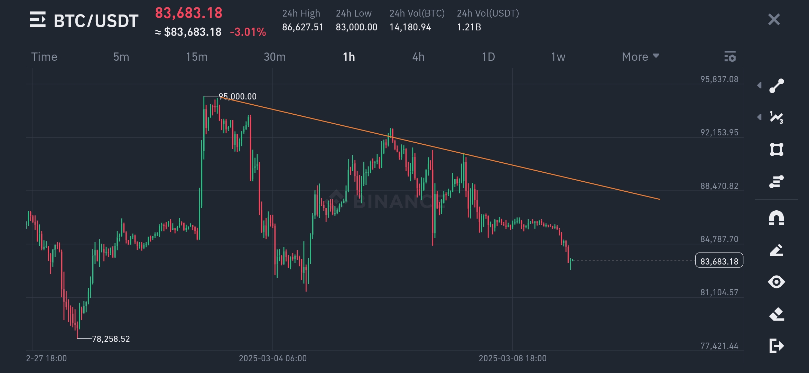
Task: Open the trading pair list menu icon
Action: [x=38, y=20]
